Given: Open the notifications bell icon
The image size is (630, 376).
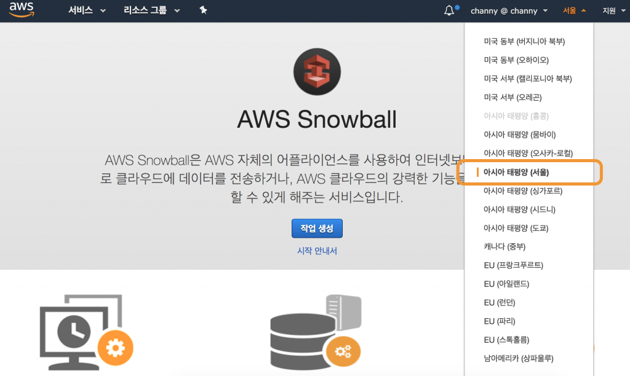Looking at the screenshot, I should click(x=450, y=10).
